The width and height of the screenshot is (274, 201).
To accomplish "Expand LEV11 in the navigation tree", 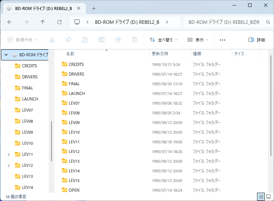I will tap(9, 154).
